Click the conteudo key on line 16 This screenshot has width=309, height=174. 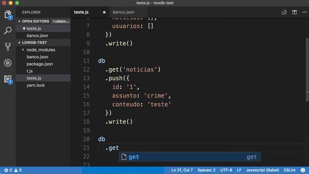(x=126, y=104)
